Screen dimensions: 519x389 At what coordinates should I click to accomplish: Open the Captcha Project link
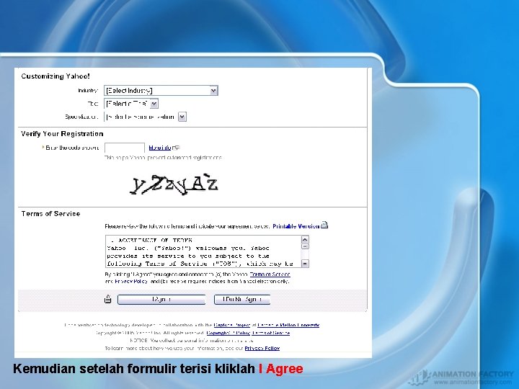(x=231, y=325)
